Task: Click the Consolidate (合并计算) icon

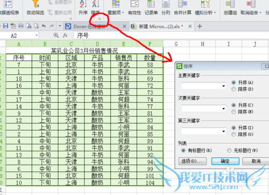Action: point(182,4)
